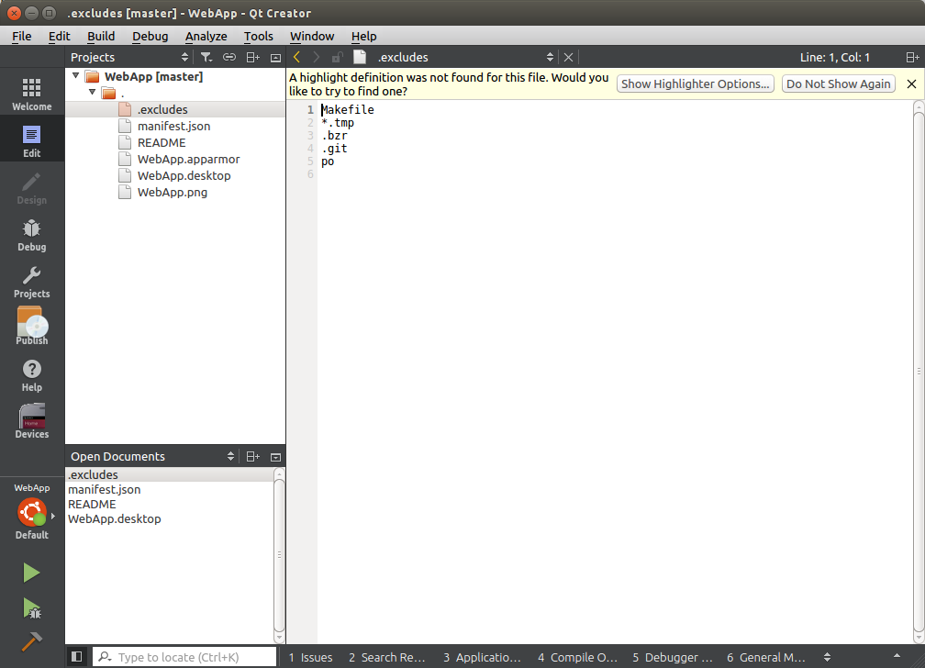Collapse the '.' folder node
Screen dimensions: 925x668
click(x=92, y=92)
